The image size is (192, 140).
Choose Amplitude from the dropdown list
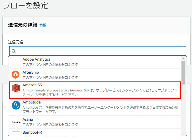(95, 107)
